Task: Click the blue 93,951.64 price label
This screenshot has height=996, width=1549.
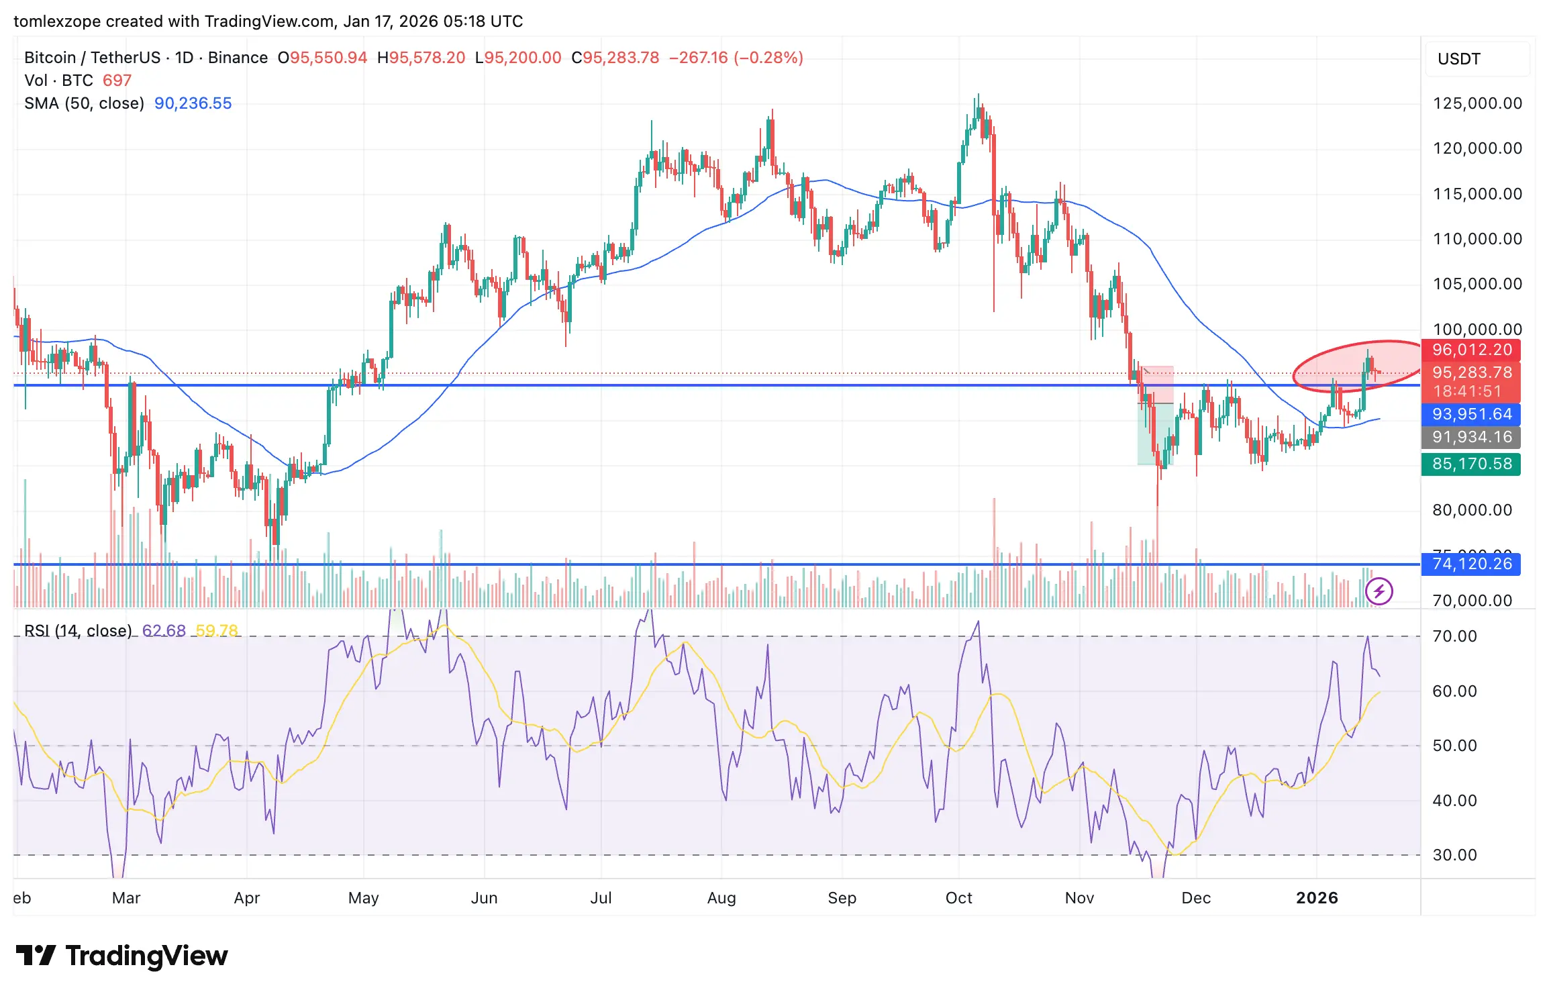Action: [x=1470, y=414]
